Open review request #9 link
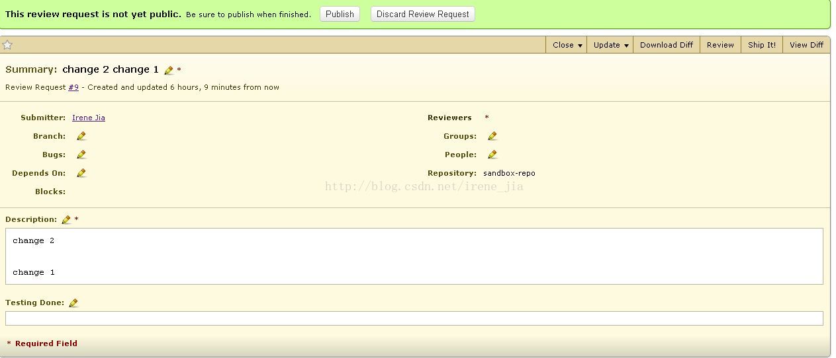 click(73, 87)
